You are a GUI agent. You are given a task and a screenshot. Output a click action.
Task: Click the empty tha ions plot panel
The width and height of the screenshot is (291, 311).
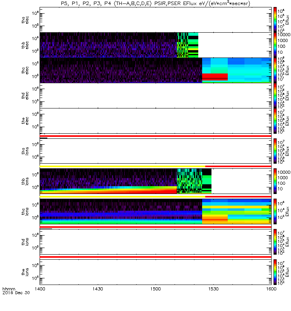pos(156,151)
